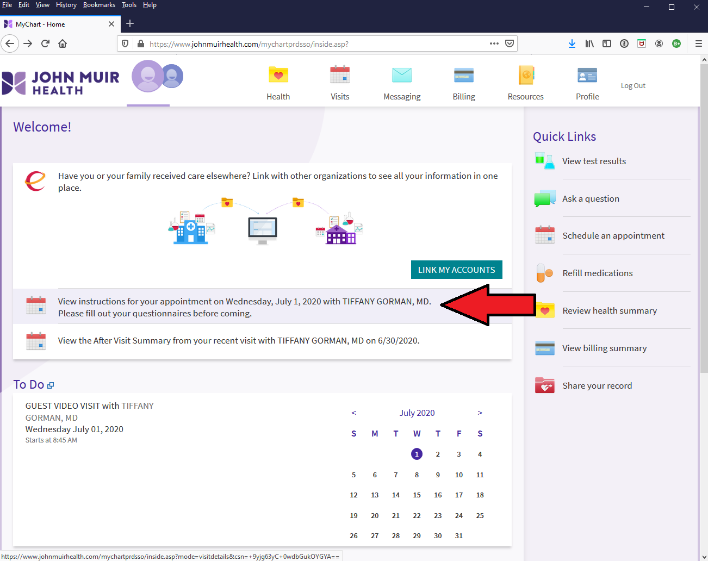Click View billing summary link

[605, 348]
